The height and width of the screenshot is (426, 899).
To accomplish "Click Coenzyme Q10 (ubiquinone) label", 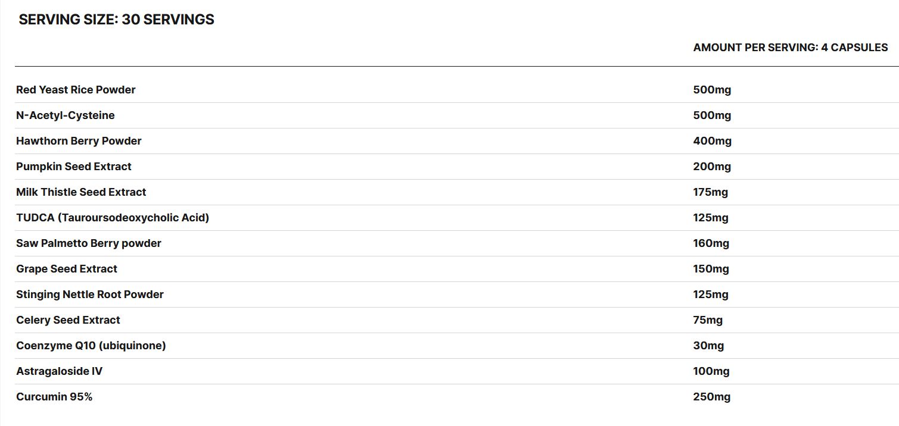I will tap(91, 346).
